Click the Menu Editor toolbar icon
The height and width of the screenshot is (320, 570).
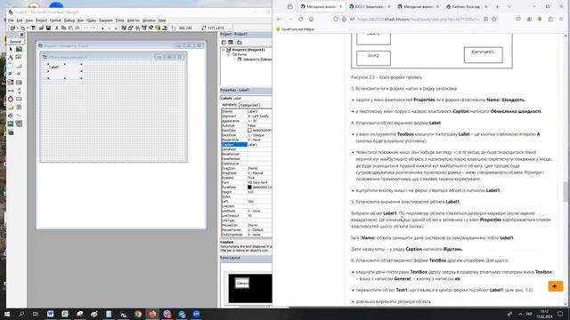34,28
